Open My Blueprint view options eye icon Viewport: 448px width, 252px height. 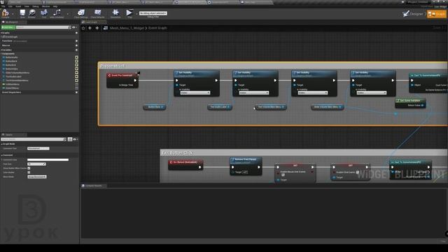click(x=74, y=27)
